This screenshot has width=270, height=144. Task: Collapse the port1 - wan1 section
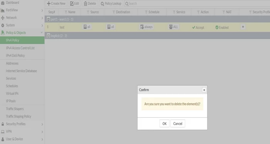tap(48, 19)
